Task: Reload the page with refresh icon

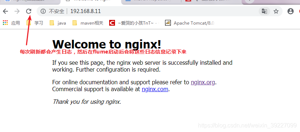Action: (29, 11)
